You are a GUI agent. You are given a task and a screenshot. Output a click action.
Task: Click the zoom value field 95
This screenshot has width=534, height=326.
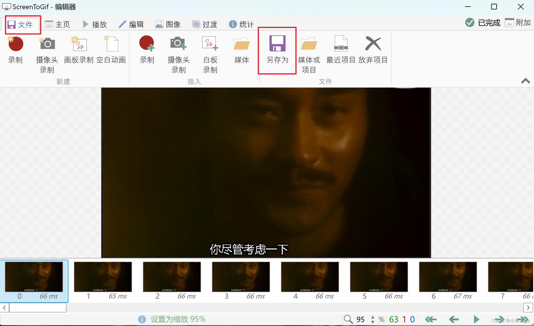pyautogui.click(x=361, y=319)
